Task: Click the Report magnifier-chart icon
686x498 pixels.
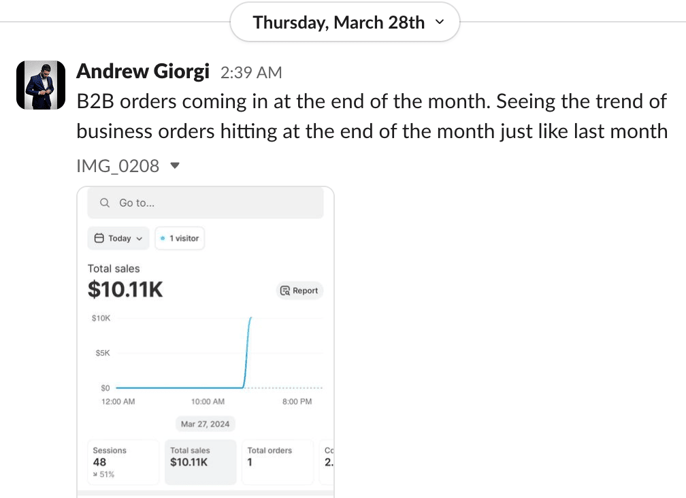Action: 286,290
